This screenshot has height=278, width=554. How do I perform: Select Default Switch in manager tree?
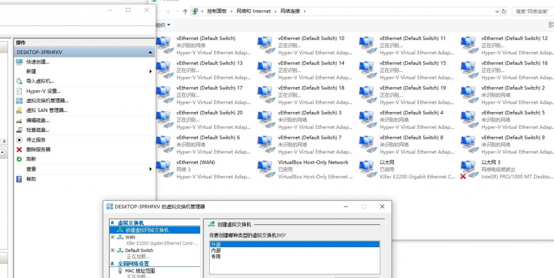[139, 250]
